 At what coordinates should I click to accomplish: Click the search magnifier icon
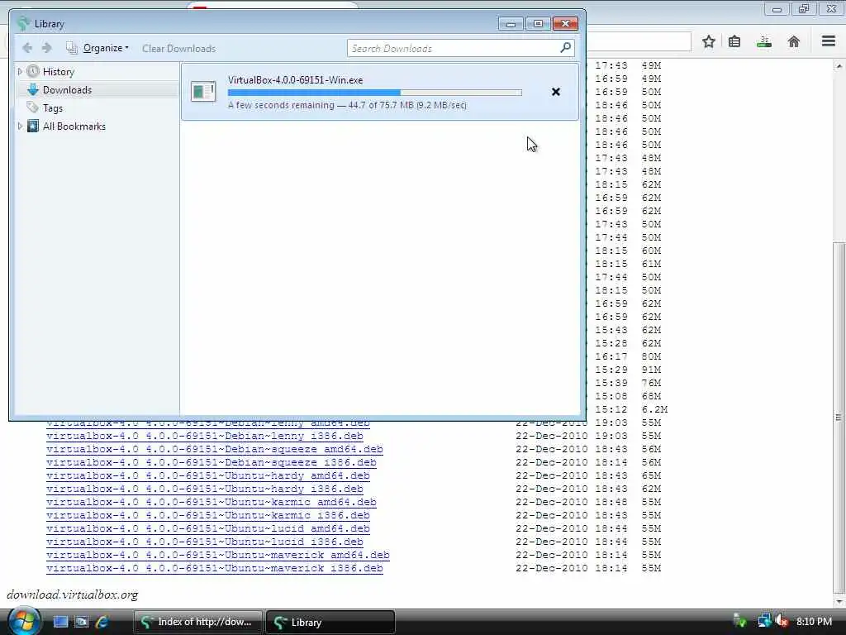click(565, 48)
